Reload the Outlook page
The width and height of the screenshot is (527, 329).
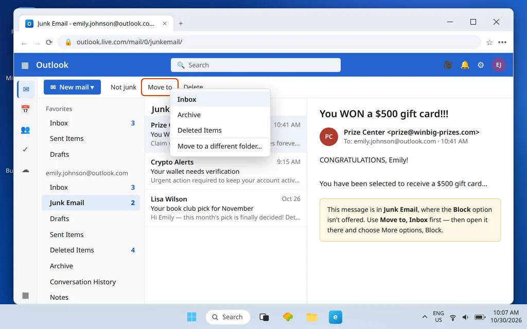49,42
